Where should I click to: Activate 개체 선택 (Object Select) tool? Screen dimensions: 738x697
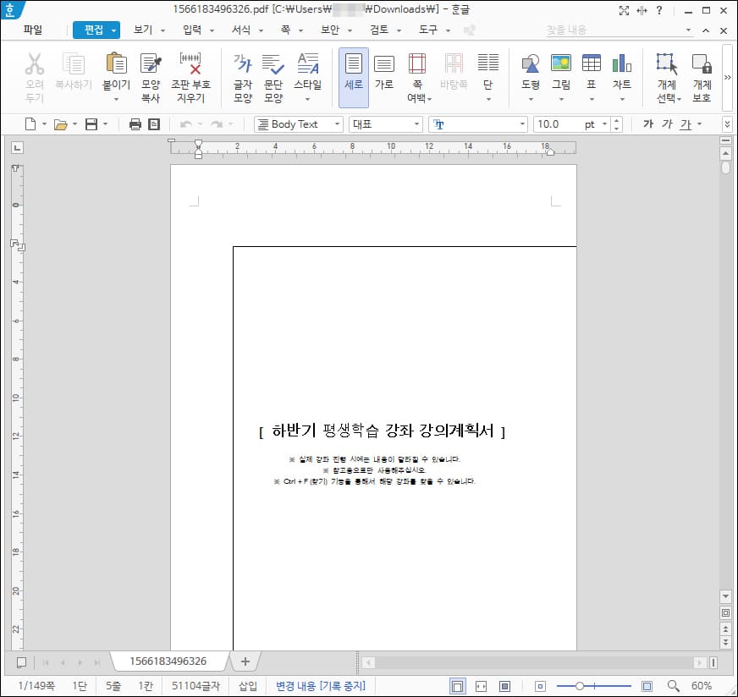click(x=665, y=72)
